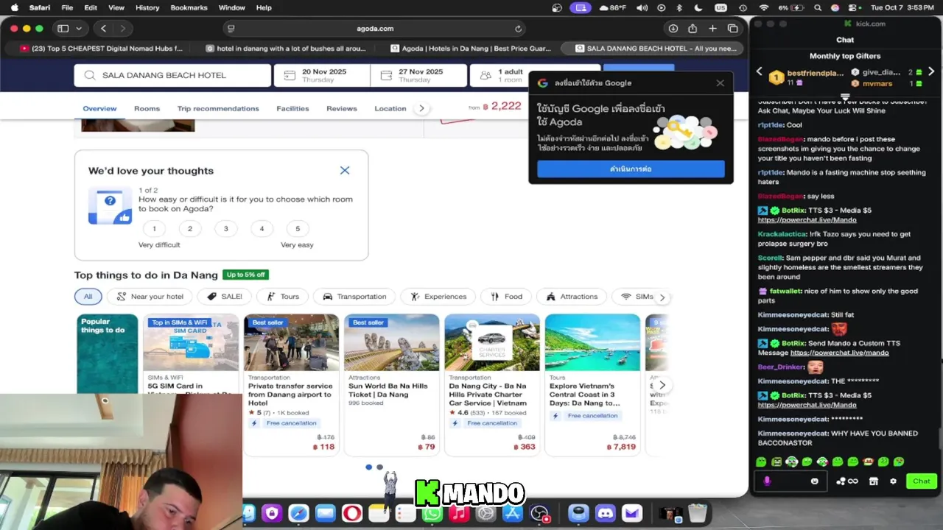The height and width of the screenshot is (530, 943).
Task: Open History menu in menu bar
Action: (x=147, y=7)
